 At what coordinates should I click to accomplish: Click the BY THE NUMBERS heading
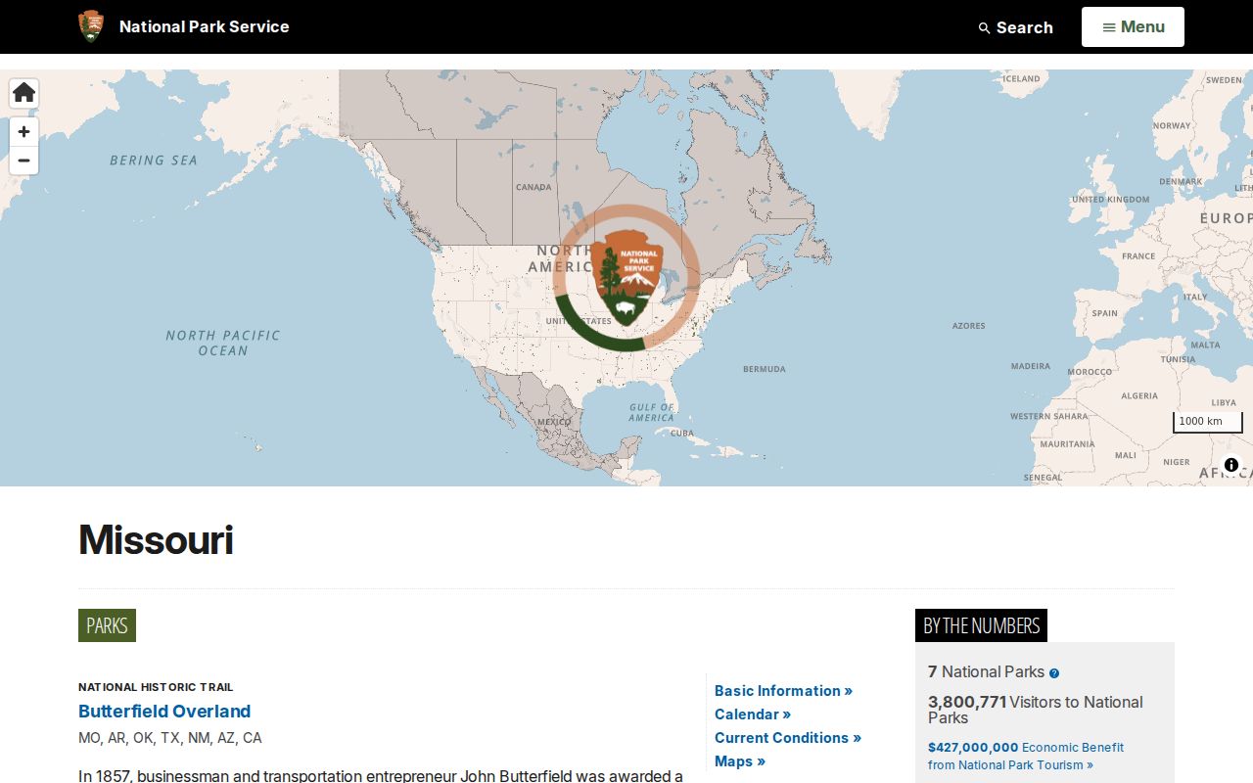click(x=981, y=625)
